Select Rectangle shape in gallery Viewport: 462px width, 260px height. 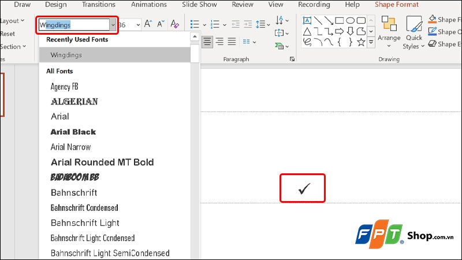coord(340,20)
